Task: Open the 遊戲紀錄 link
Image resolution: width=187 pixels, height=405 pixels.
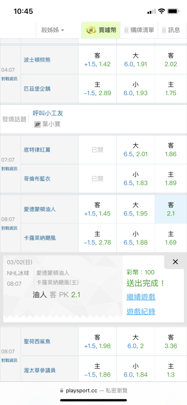Action: pyautogui.click(x=141, y=312)
